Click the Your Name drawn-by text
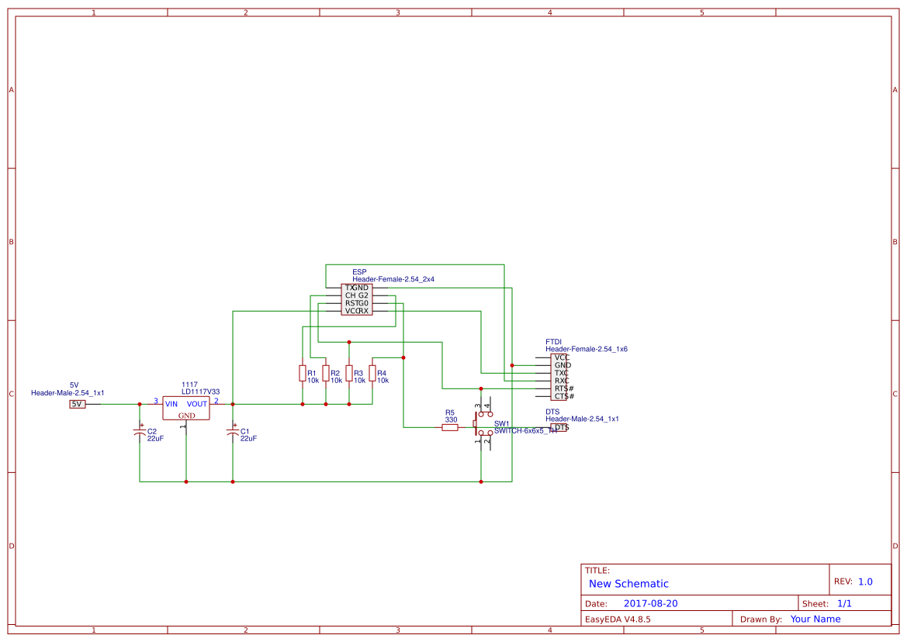Image resolution: width=907 pixels, height=642 pixels. click(x=815, y=618)
